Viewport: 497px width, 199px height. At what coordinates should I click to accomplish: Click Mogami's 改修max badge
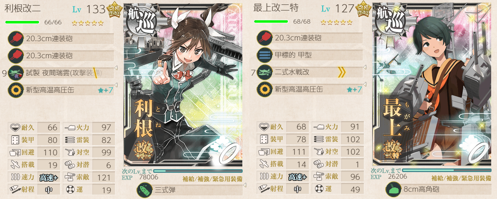point(363,11)
